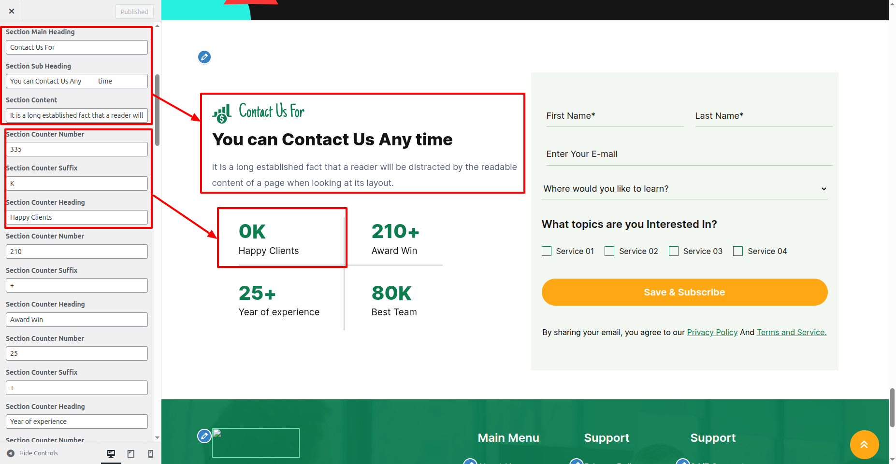The image size is (896, 464).
Task: Click the scroll-to-top orange button
Action: pyautogui.click(x=864, y=444)
